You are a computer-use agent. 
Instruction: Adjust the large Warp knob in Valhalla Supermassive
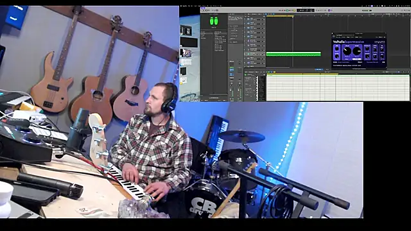(357, 51)
